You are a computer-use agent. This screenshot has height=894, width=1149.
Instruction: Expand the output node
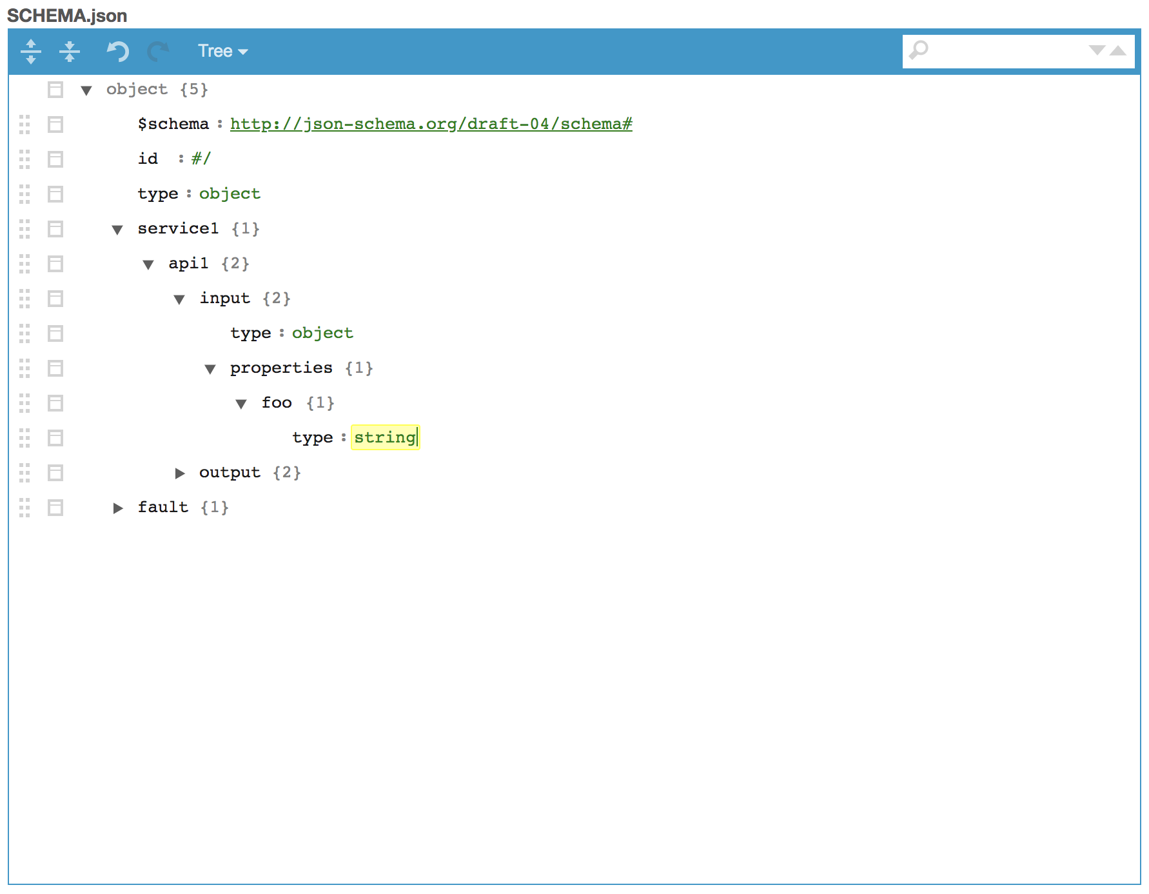click(180, 473)
